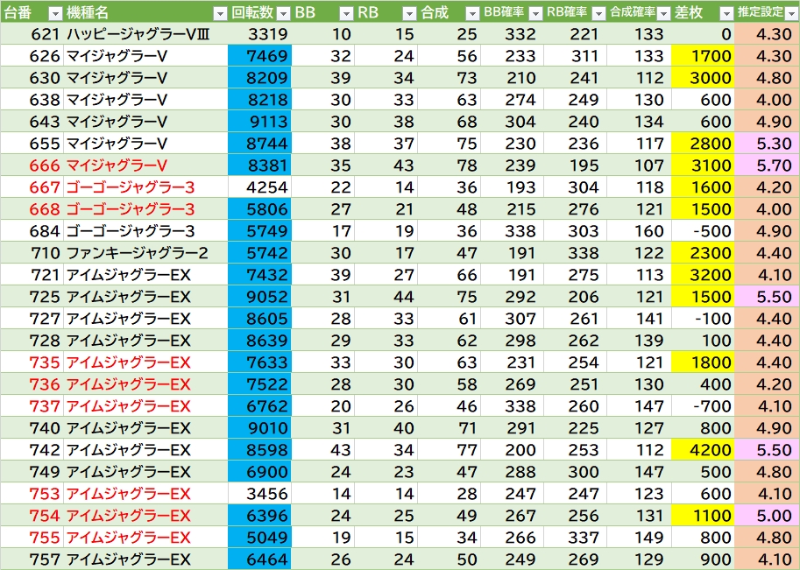Expand the 回転数 filter arrow
Screen dimensions: 800x570
282,13
